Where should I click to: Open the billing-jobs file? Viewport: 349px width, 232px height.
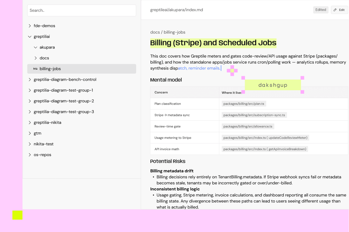pos(82,69)
